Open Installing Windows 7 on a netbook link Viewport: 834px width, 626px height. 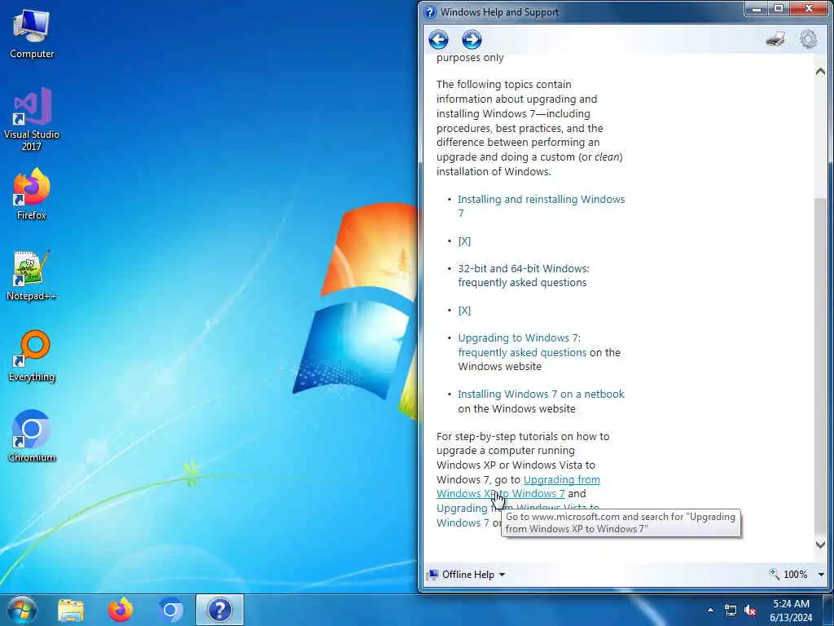(541, 394)
